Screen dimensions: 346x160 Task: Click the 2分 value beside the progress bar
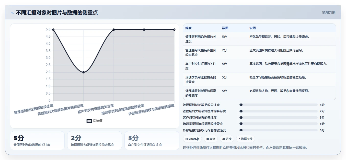coord(322,111)
